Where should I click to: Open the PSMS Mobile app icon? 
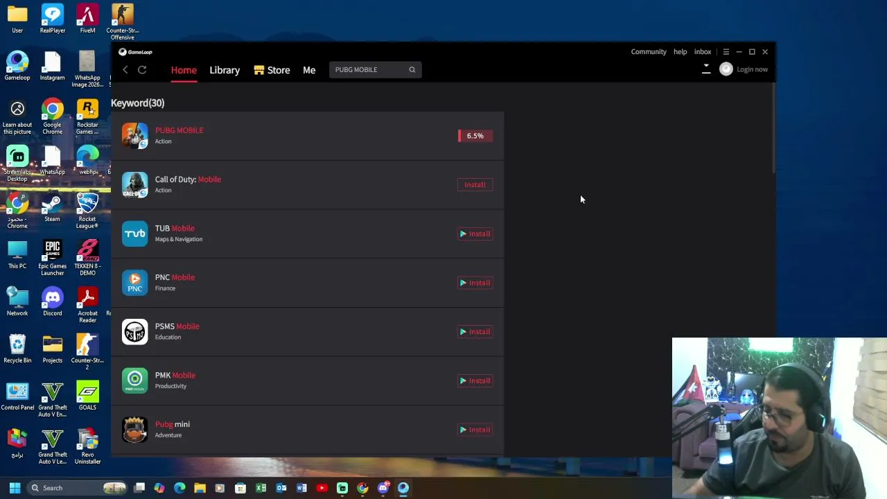[134, 332]
